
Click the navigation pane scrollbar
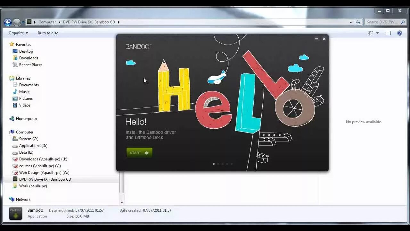coord(122,182)
